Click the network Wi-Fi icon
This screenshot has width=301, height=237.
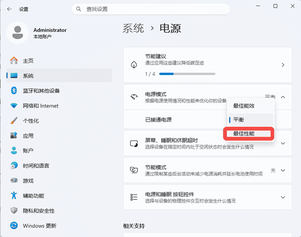click(14, 105)
